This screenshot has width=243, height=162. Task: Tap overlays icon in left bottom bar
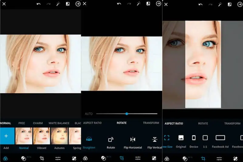(24, 158)
